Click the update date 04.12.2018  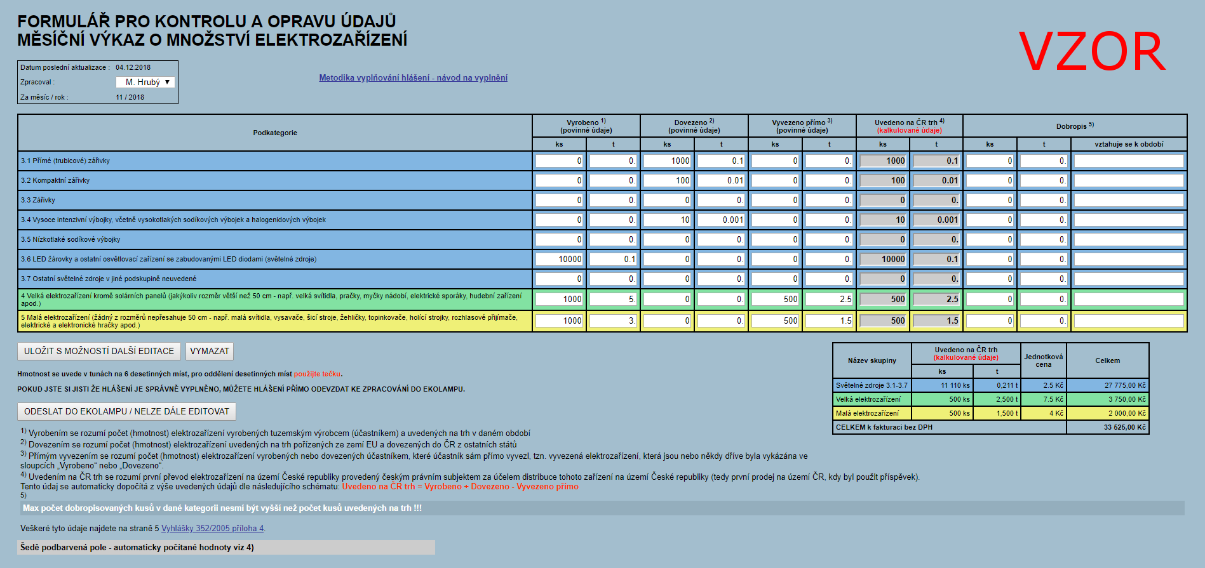(x=133, y=67)
